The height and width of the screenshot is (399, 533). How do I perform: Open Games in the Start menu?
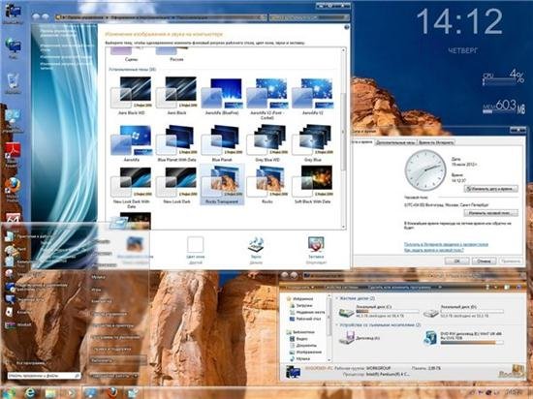coord(97,290)
